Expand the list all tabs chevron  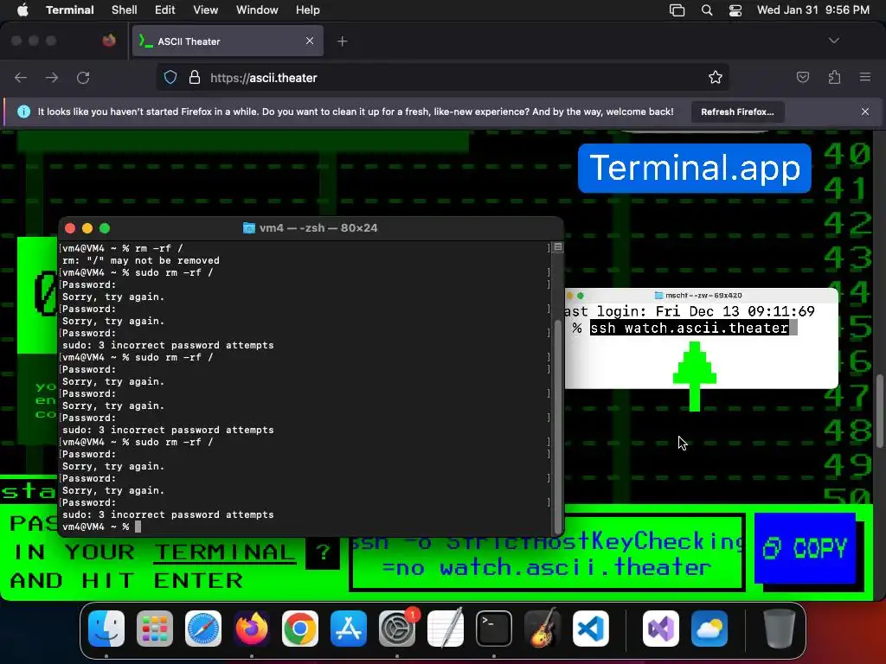pos(834,41)
